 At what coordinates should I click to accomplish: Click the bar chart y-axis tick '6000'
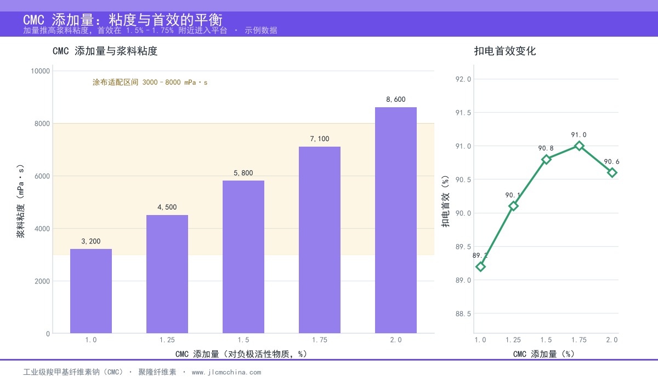tap(42, 176)
